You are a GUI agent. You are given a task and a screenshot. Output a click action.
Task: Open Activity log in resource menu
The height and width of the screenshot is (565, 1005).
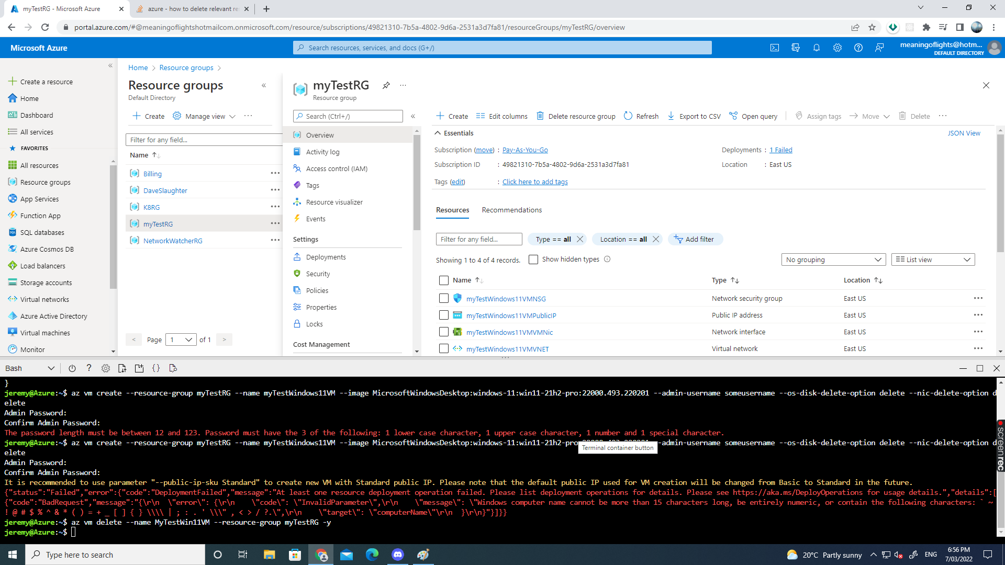[x=322, y=152]
